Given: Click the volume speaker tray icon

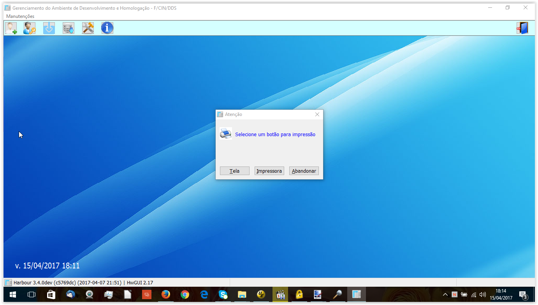Looking at the screenshot, I should pos(483,294).
